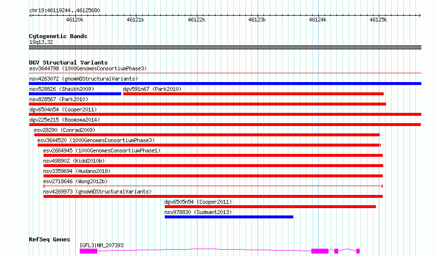Click the esv3644798 thin red variant line
This screenshot has height=256, width=435.
point(225,73)
